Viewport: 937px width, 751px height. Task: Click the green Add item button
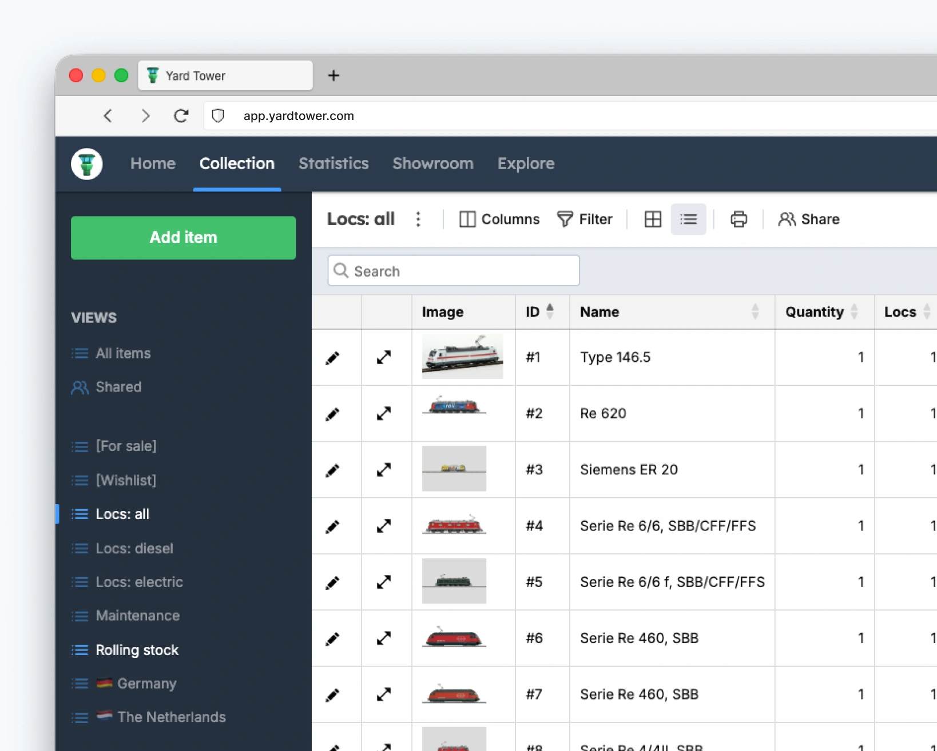tap(183, 238)
